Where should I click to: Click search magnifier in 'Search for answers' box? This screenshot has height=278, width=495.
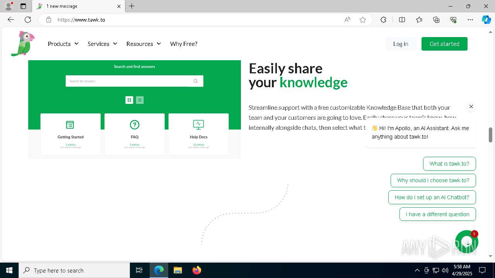(x=196, y=81)
